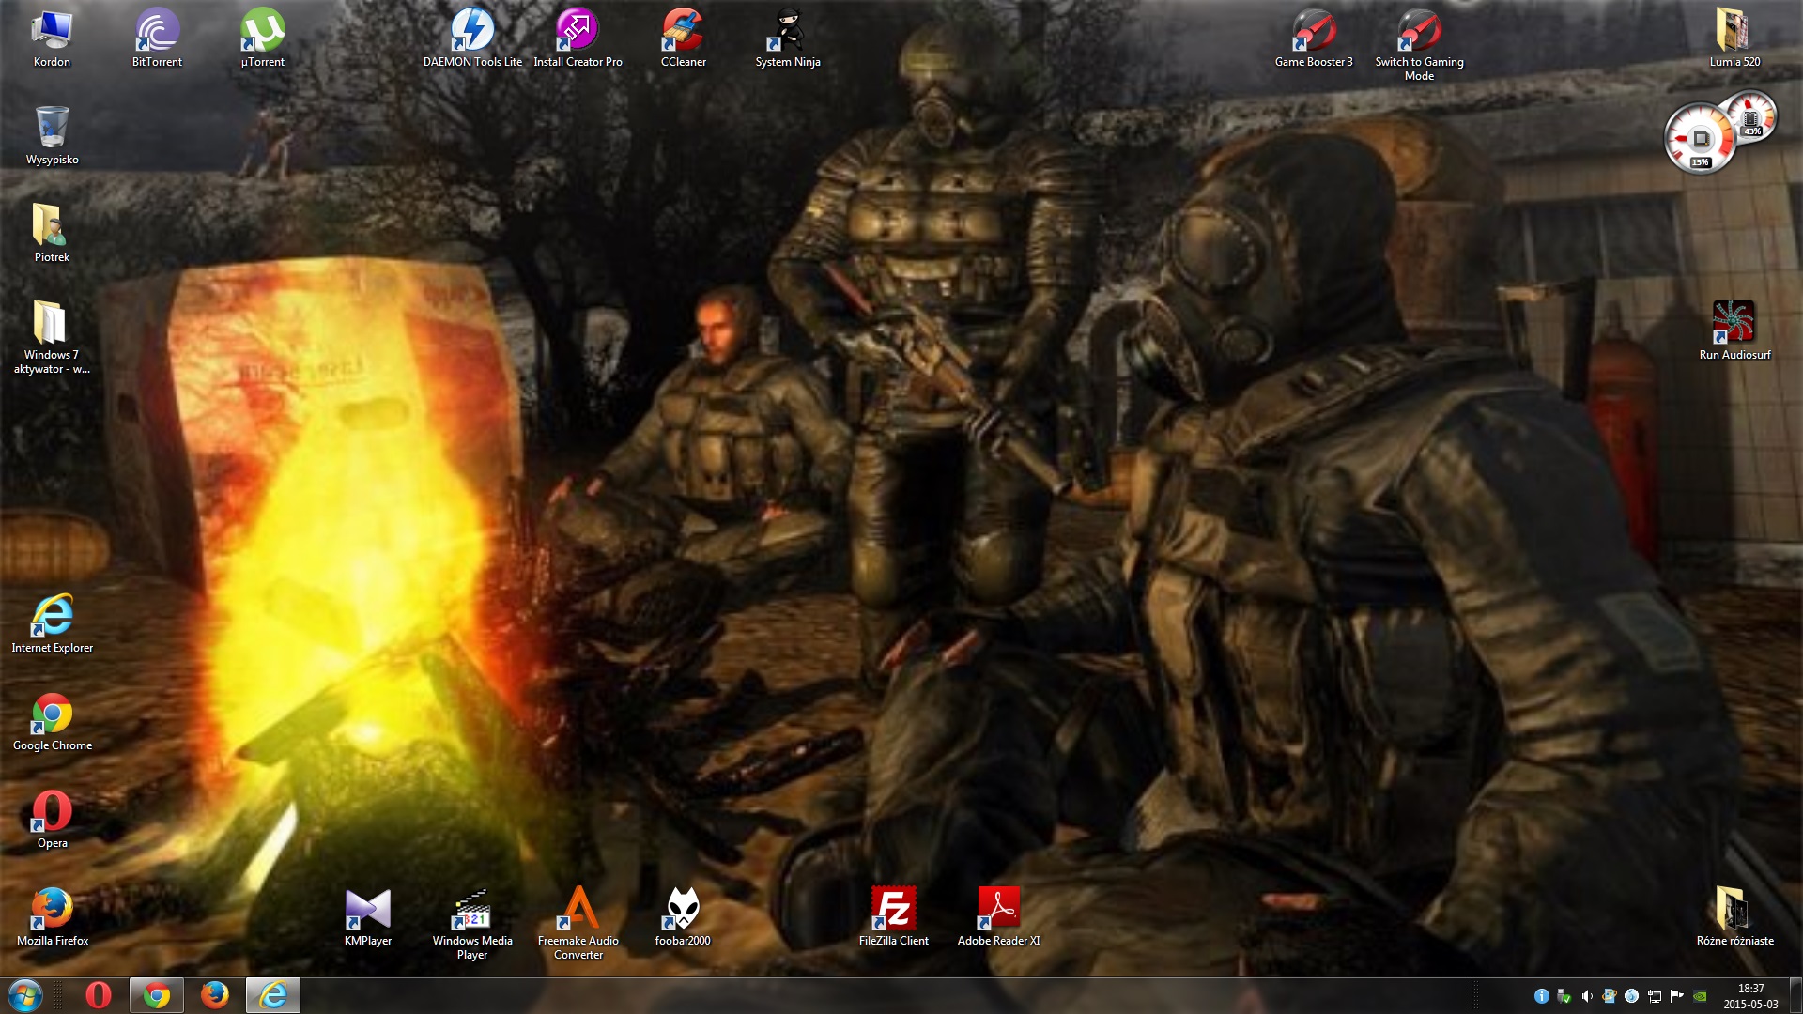Launch Game Booster 3

pyautogui.click(x=1314, y=38)
